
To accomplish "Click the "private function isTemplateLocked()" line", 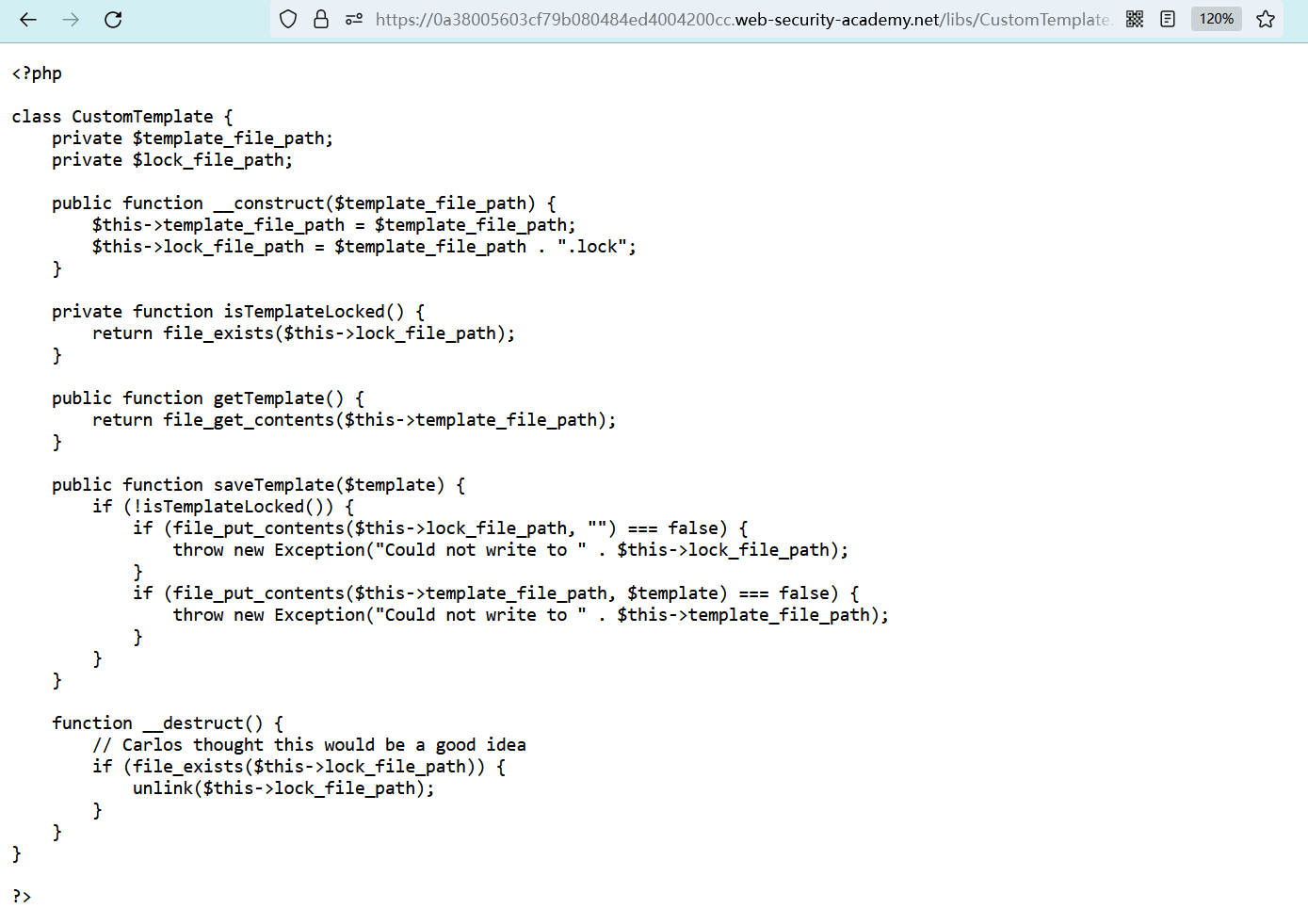I will pyautogui.click(x=238, y=312).
